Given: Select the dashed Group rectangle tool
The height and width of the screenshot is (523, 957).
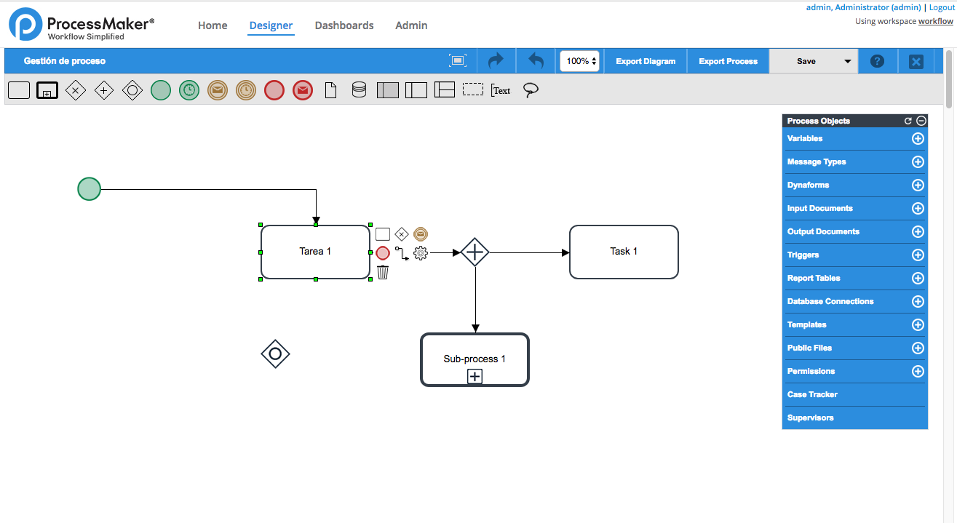Looking at the screenshot, I should [x=473, y=89].
